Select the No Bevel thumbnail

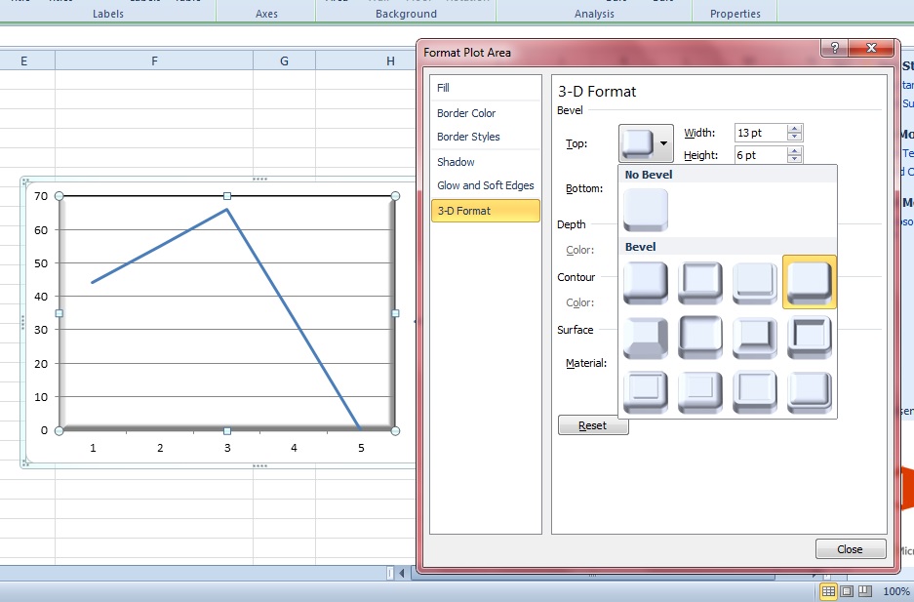(x=646, y=210)
